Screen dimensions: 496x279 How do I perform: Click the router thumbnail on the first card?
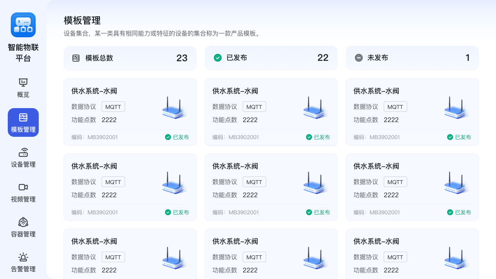click(x=172, y=108)
